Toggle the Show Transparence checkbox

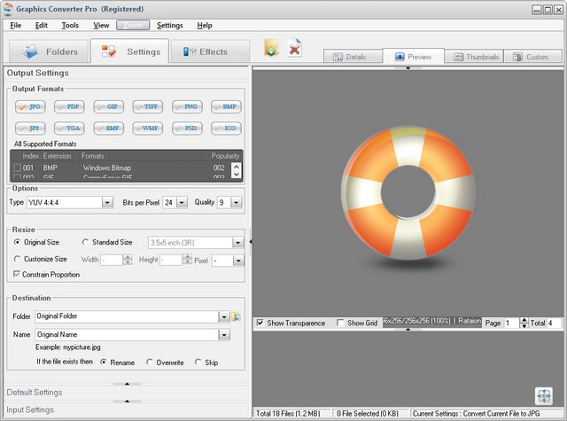(x=260, y=324)
